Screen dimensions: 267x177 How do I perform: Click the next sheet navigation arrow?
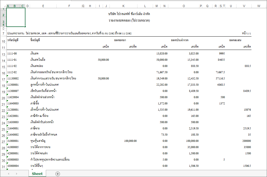pyautogui.click(x=16, y=174)
